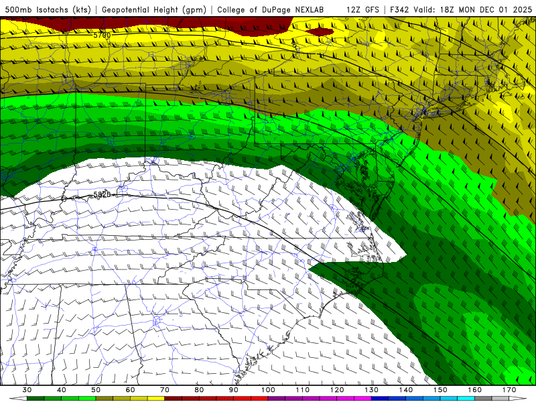This screenshot has width=536, height=402.
Task: Click the '120' color scale label
Action: pos(337,390)
